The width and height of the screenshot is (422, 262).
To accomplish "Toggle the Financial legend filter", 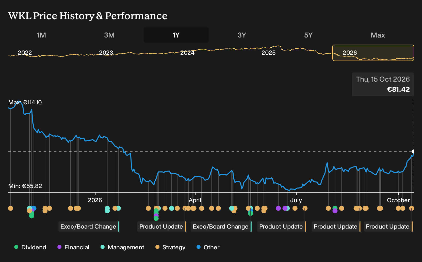I will pyautogui.click(x=73, y=247).
